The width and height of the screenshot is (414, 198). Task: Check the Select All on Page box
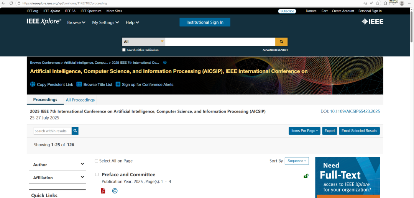click(96, 161)
